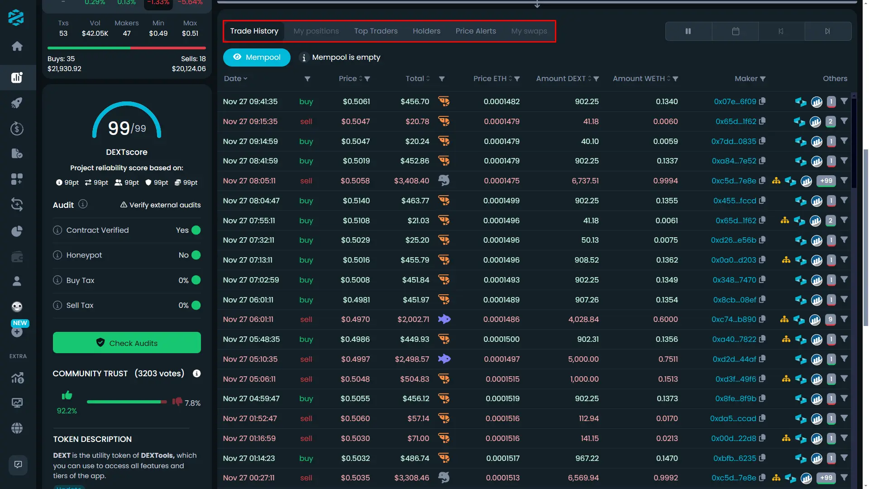Switch to the Price Alerts tab

pos(476,30)
